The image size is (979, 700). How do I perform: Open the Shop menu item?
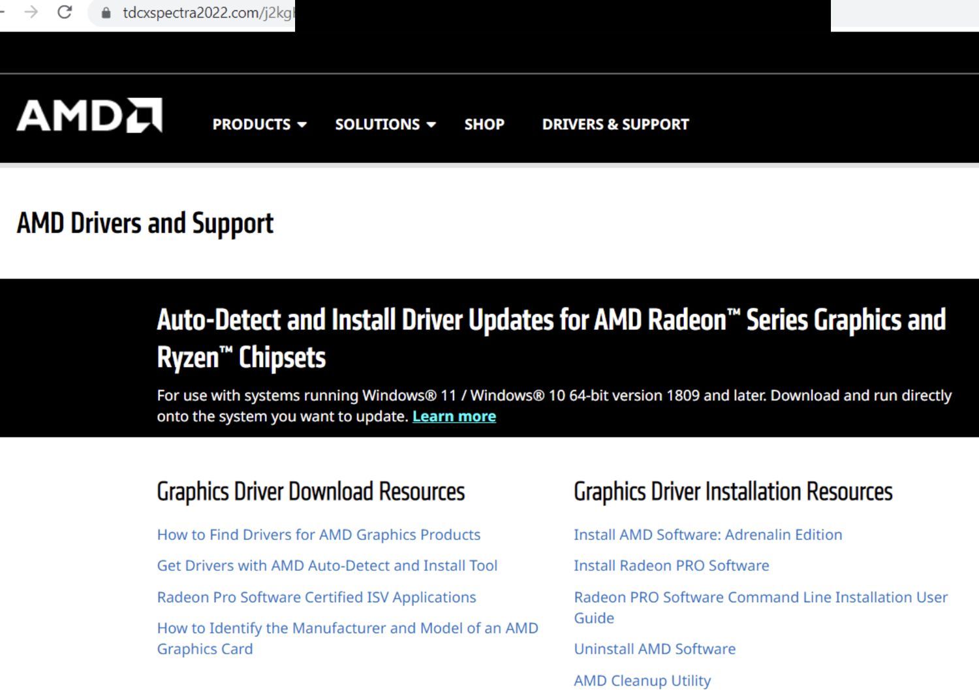click(x=484, y=124)
